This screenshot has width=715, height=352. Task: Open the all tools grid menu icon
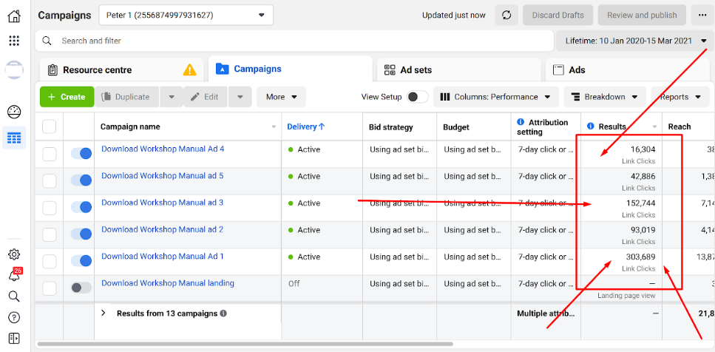(x=14, y=41)
